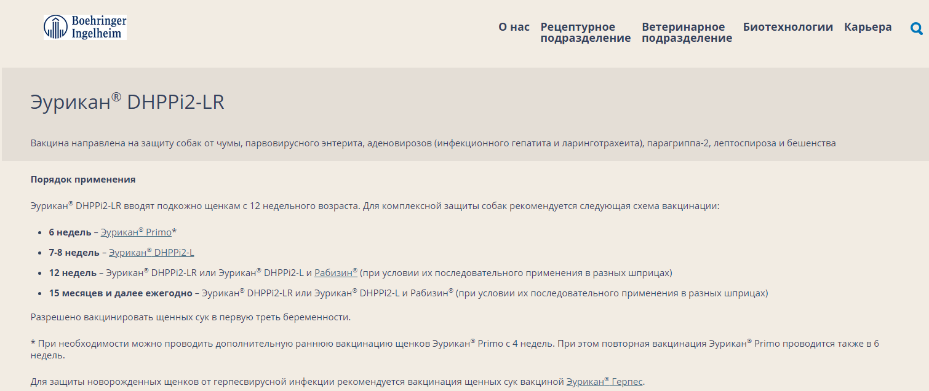The height and width of the screenshot is (391, 929).
Task: Click the 12 недель bullet label
Action: point(73,273)
